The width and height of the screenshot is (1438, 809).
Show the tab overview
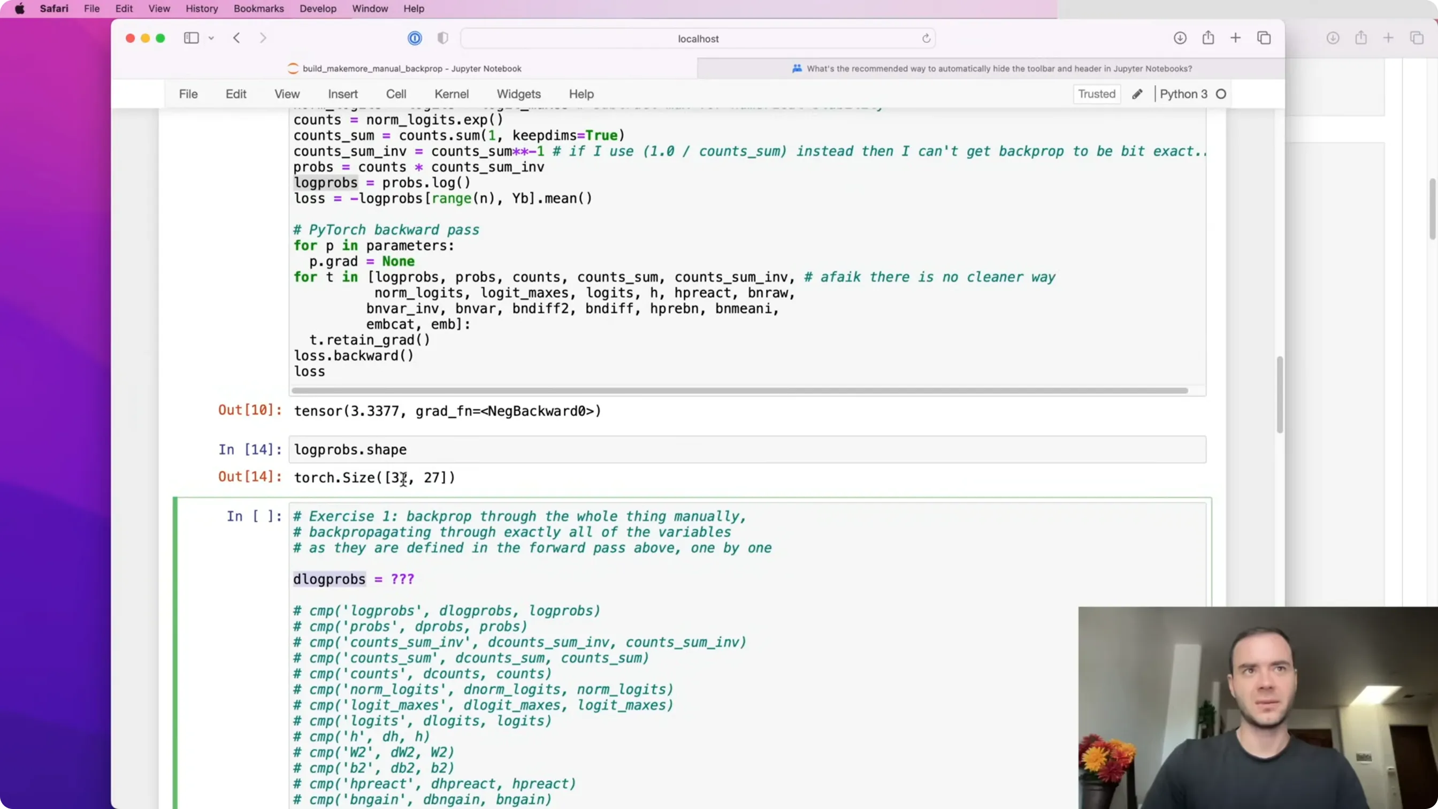pos(1264,38)
